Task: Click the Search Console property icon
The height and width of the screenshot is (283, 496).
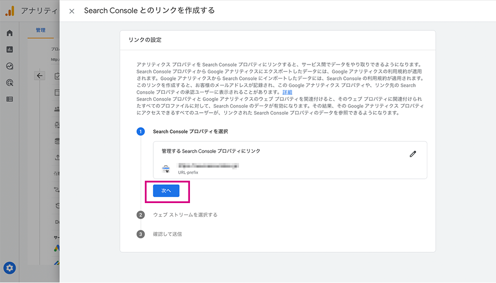Action: point(166,169)
